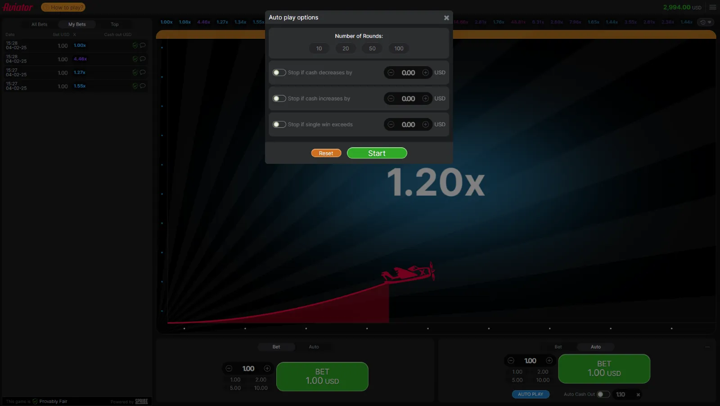Turn on Auto Cash Out
720x406 pixels.
point(603,394)
